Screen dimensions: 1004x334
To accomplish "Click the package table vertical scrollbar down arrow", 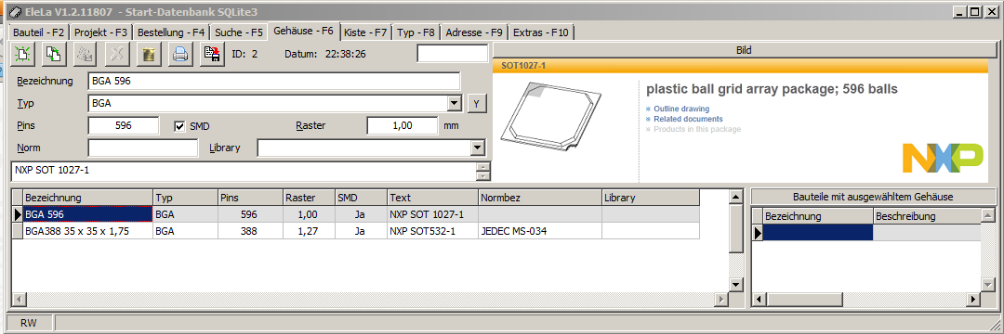I will point(735,285).
